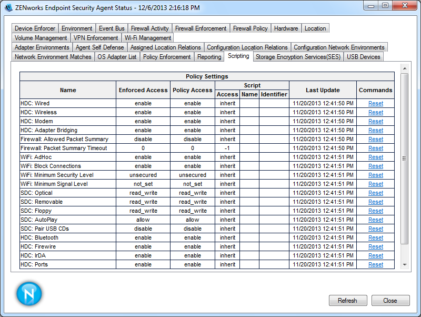Select the 'WiFi: Minimum Security Level' name cell

pyautogui.click(x=68, y=175)
